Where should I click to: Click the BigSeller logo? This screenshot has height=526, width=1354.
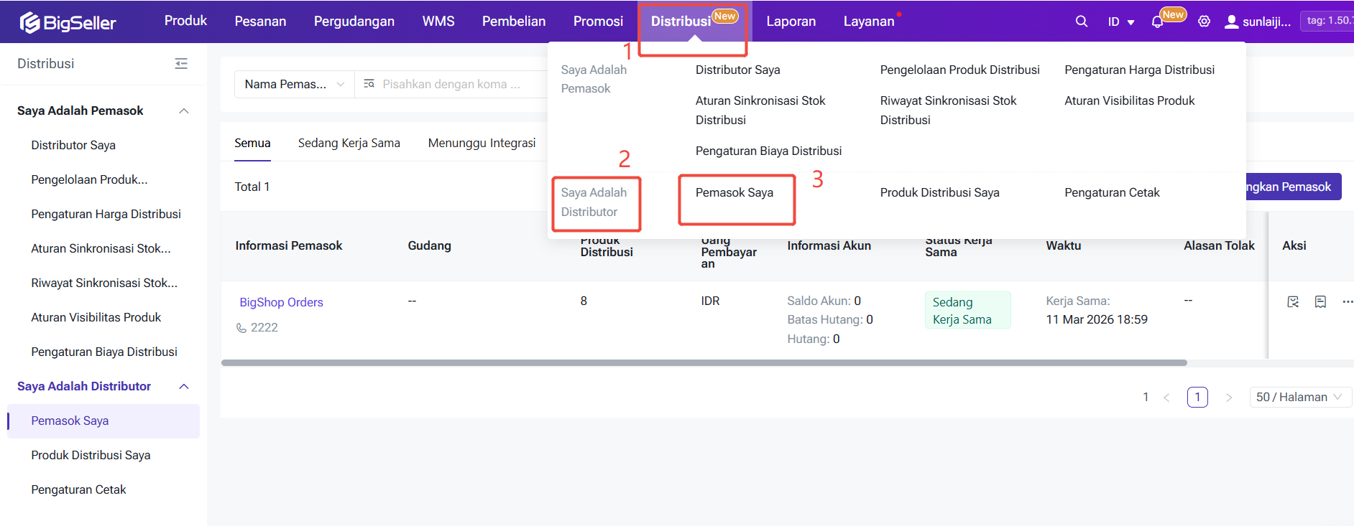[x=68, y=22]
